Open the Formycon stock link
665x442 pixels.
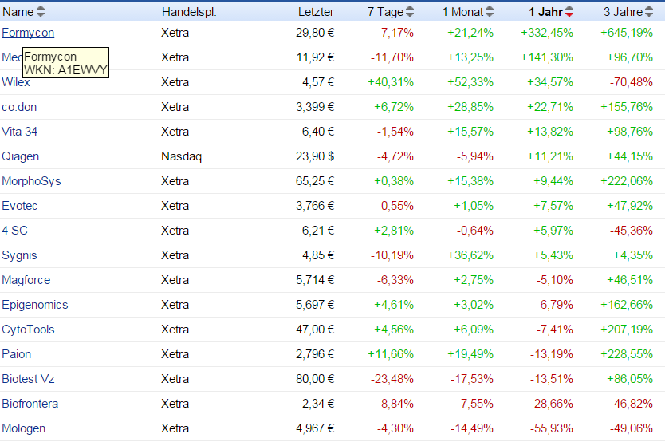[x=28, y=33]
